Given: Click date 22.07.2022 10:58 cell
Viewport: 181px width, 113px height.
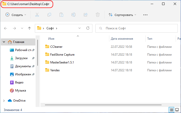Looking at the screenshot, I should [121, 47].
